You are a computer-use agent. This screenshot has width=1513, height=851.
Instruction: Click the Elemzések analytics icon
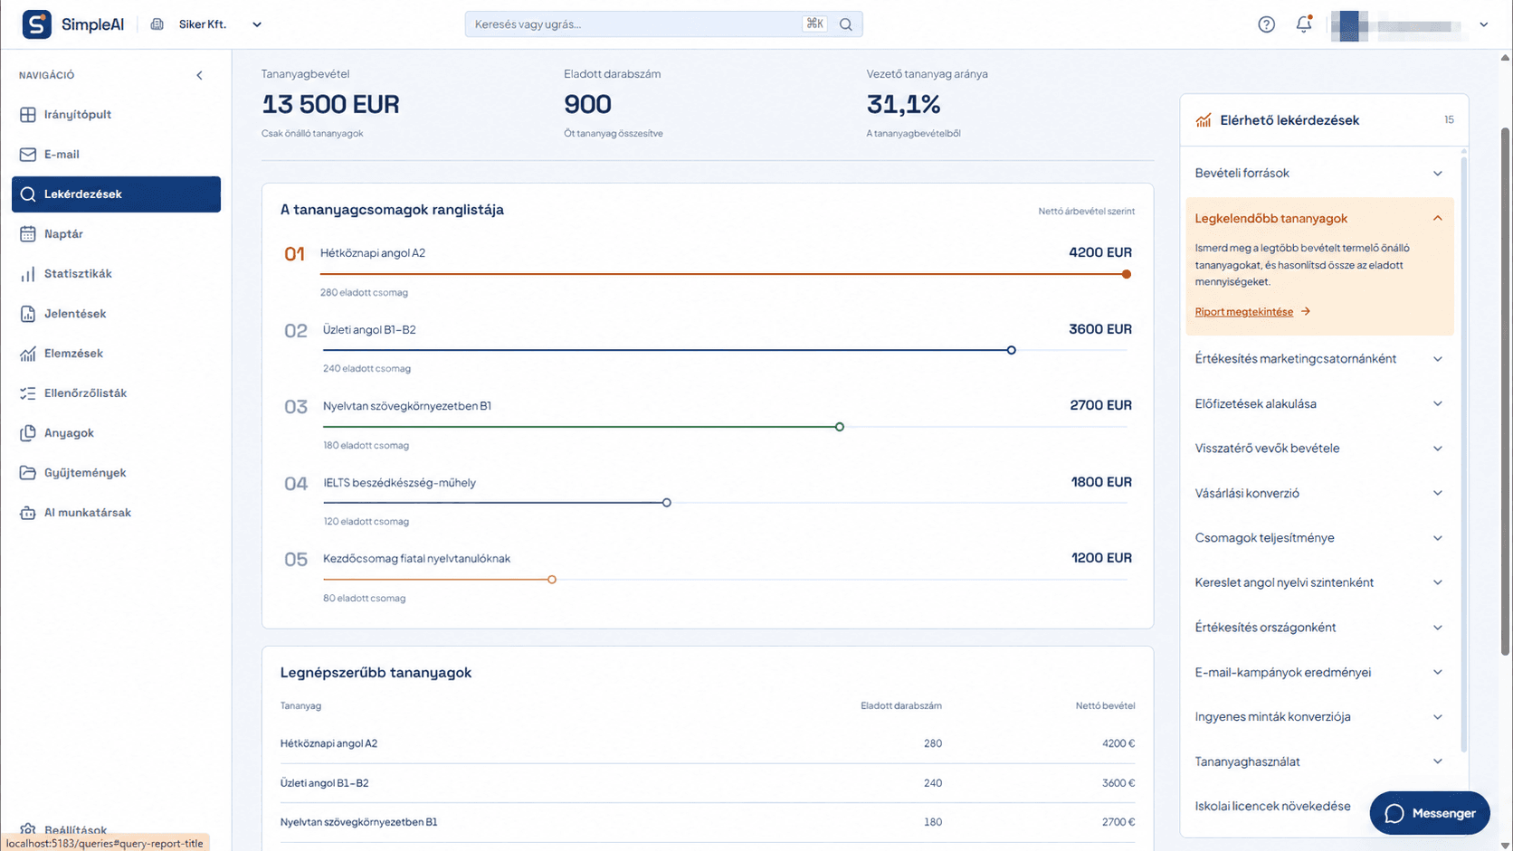tap(28, 354)
